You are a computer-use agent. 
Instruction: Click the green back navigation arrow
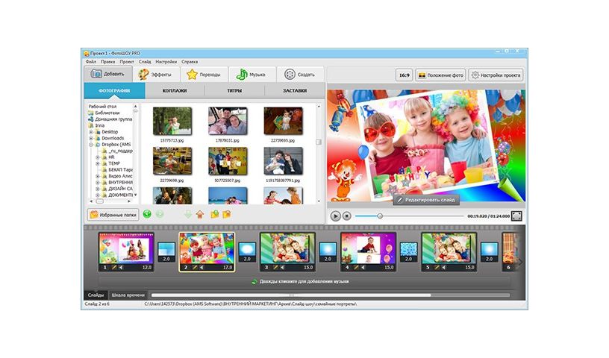[147, 214]
